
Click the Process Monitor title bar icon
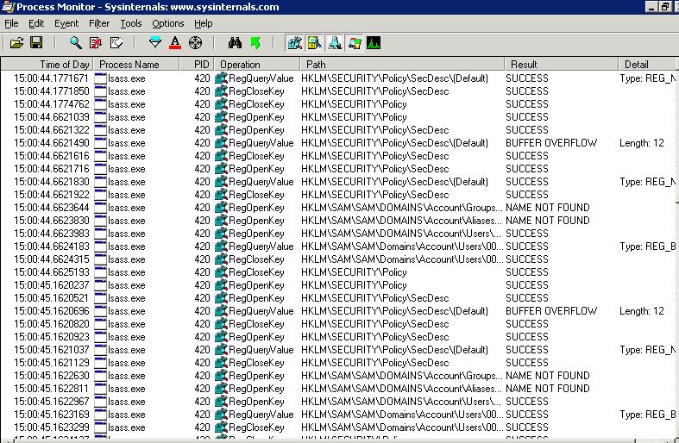click(x=8, y=7)
